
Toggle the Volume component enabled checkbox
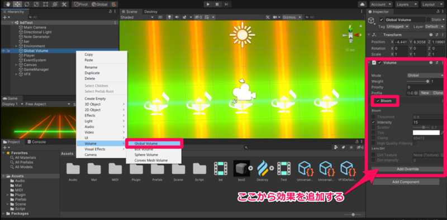(379, 63)
